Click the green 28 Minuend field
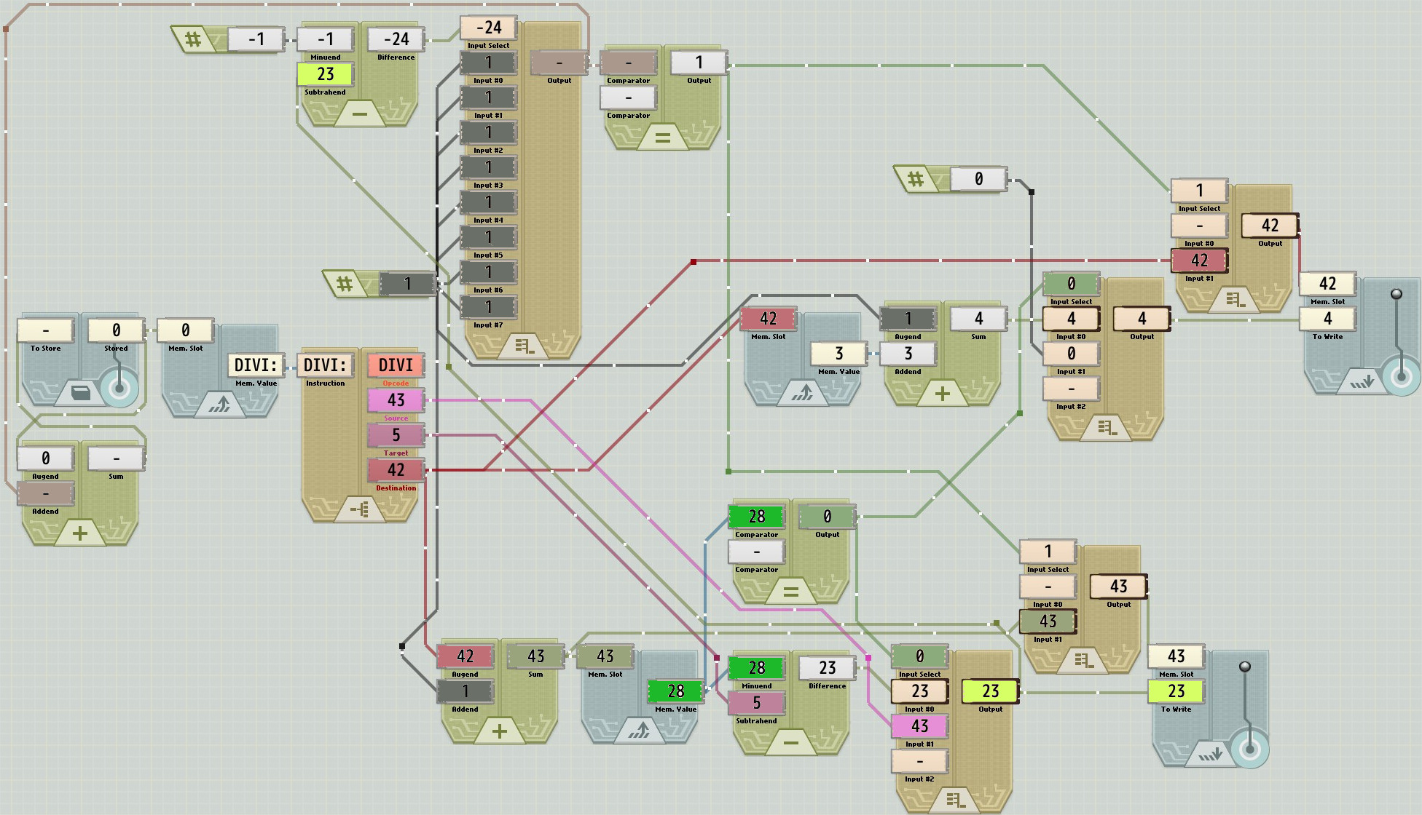This screenshot has width=1422, height=815. 756,667
